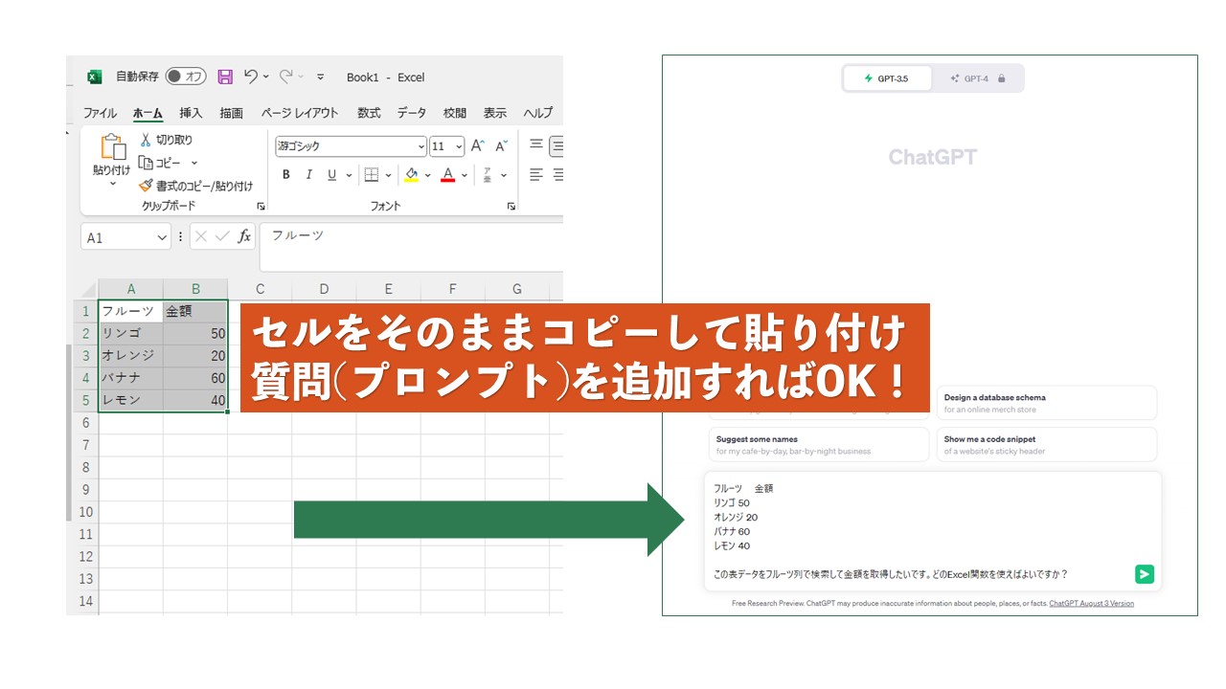Open the 表示 ribbon tab
The height and width of the screenshot is (689, 1226).
click(x=495, y=113)
